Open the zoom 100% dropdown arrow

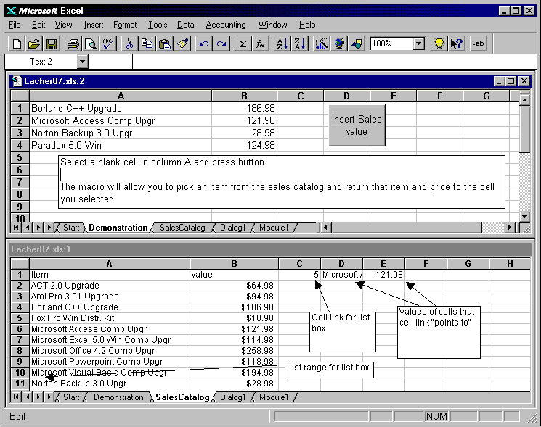419,43
